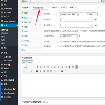Toggle the 资源 checkbox at top

coord(75,8)
